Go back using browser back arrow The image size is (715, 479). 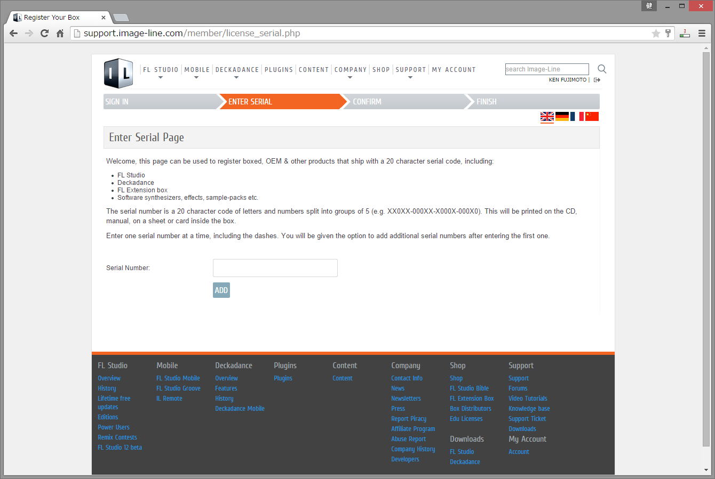coord(14,33)
